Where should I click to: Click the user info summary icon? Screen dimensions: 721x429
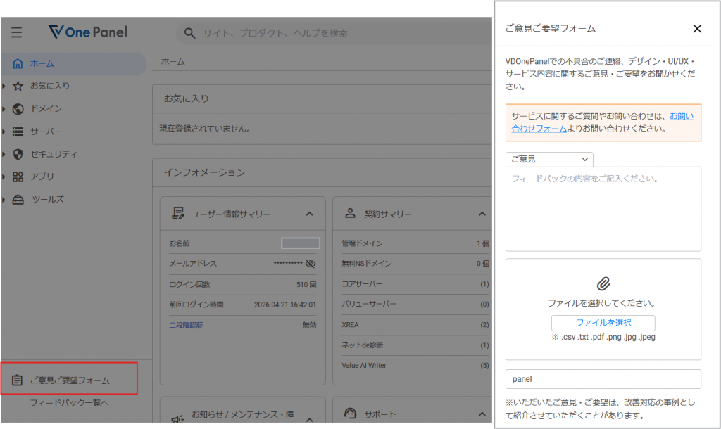point(178,213)
